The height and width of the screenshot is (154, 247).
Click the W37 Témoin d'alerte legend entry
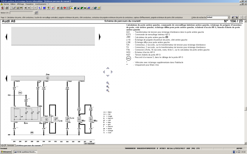(143, 55)
